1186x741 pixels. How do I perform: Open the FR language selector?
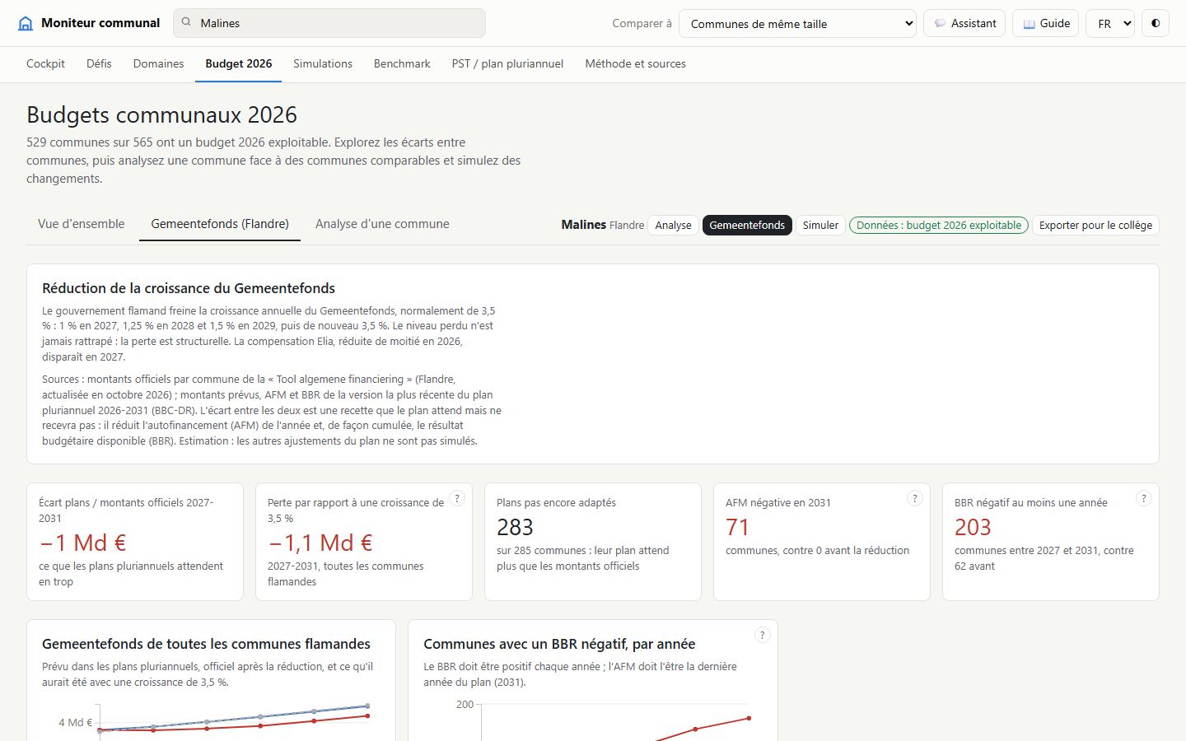[x=1110, y=23]
